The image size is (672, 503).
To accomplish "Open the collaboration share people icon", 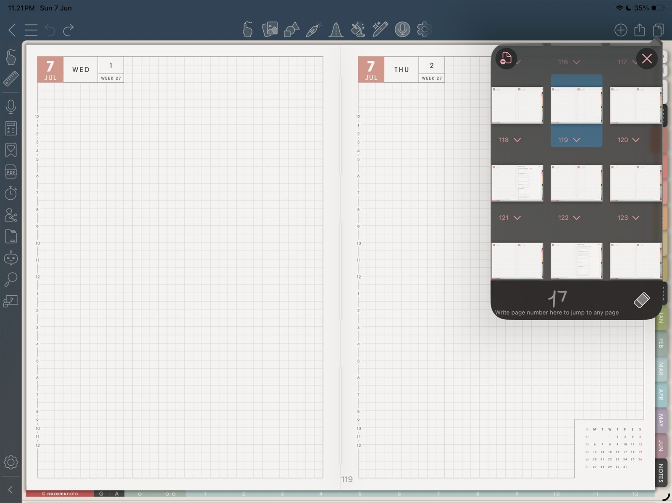I will 11,215.
